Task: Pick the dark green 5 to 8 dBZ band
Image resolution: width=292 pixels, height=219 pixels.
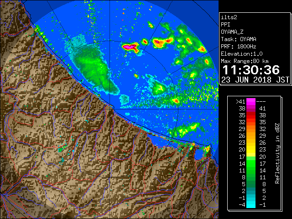Action: (x=251, y=184)
